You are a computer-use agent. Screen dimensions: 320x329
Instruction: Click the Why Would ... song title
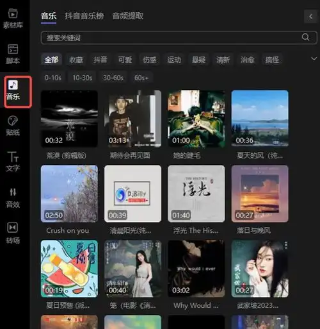coord(196,305)
